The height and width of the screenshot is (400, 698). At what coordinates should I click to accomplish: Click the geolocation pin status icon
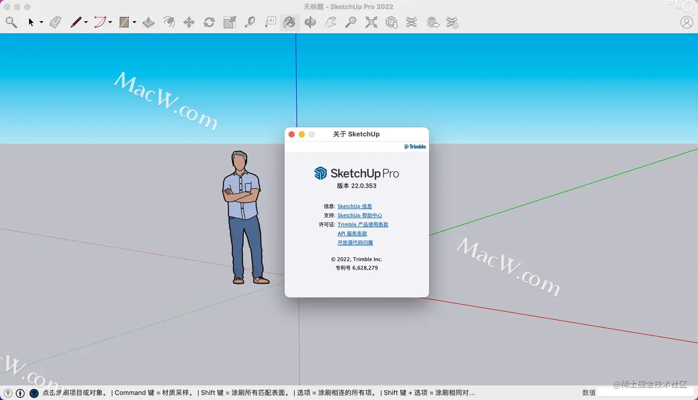click(x=8, y=393)
